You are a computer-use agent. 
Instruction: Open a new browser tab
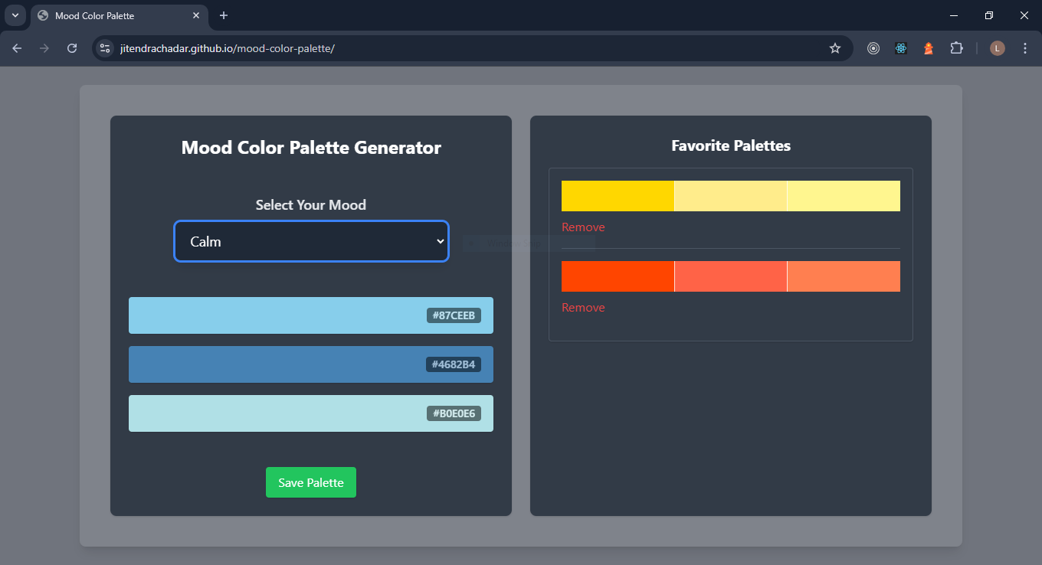[224, 15]
